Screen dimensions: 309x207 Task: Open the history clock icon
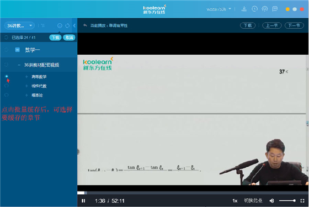click(254, 9)
